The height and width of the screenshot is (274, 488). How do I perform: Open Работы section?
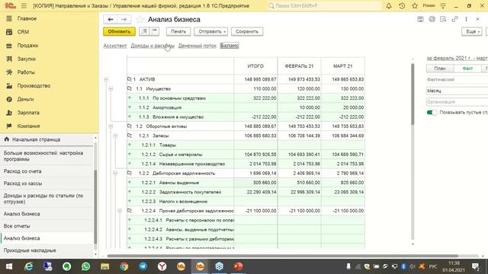pyautogui.click(x=26, y=72)
